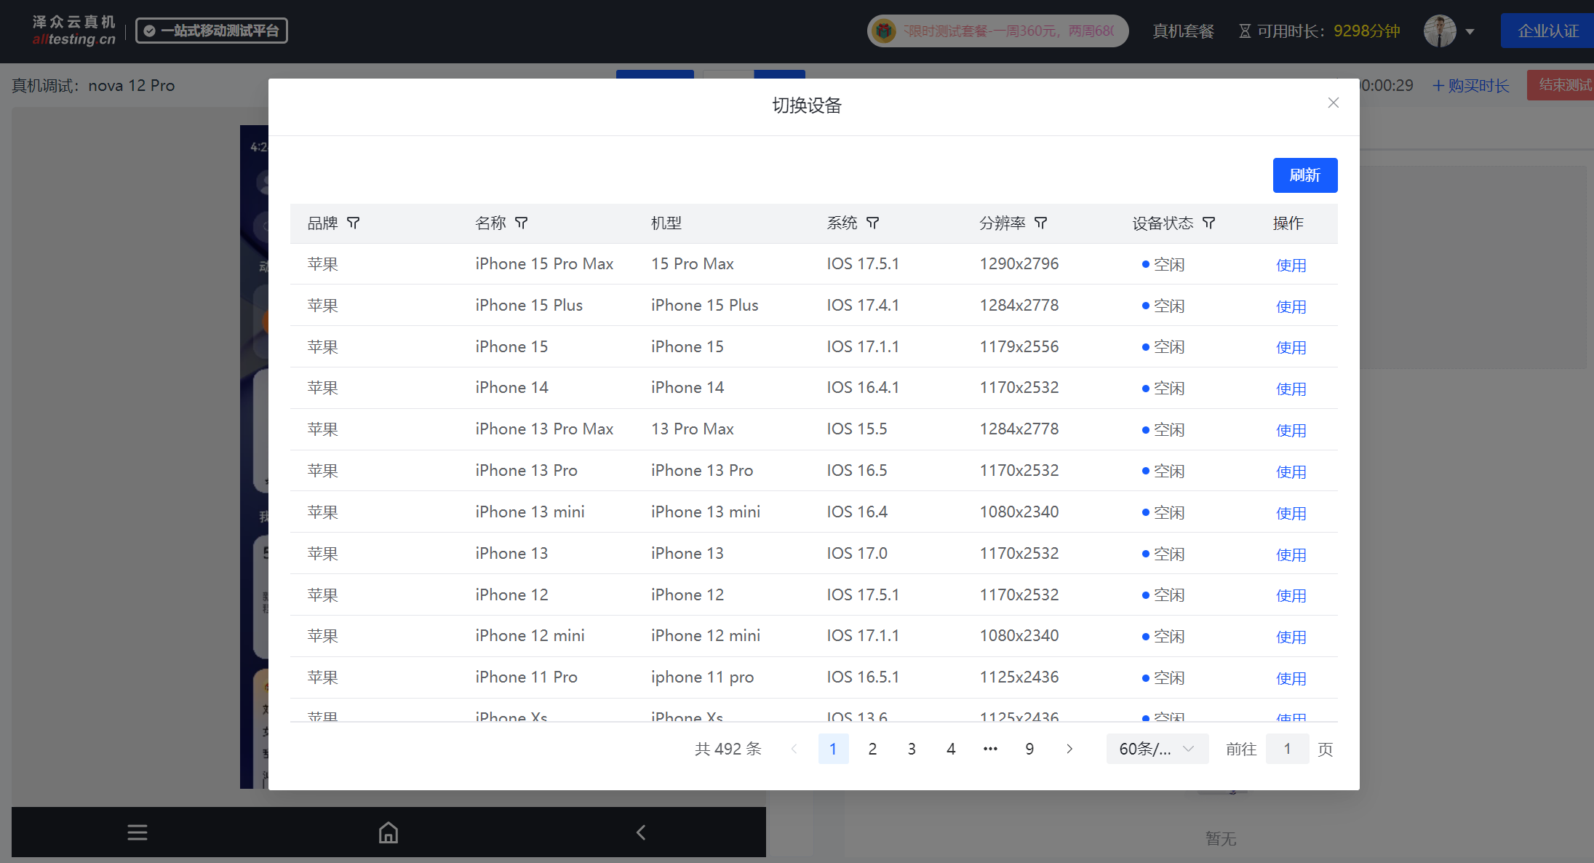This screenshot has width=1594, height=863.
Task: Click the brand column filter icon
Action: (x=354, y=223)
